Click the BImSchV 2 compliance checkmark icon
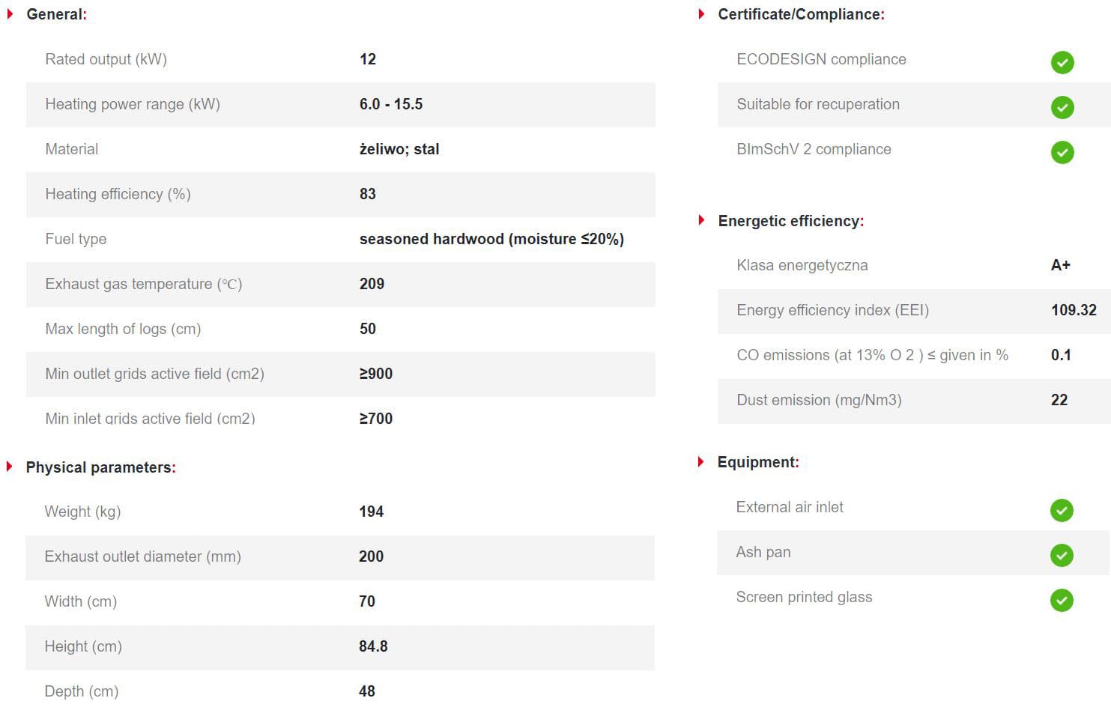1111x722 pixels. pyautogui.click(x=1062, y=152)
